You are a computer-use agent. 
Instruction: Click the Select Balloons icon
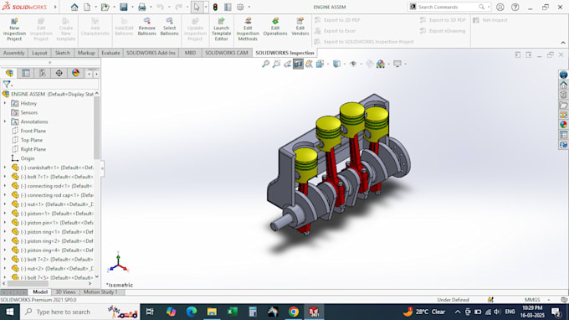pyautogui.click(x=169, y=27)
